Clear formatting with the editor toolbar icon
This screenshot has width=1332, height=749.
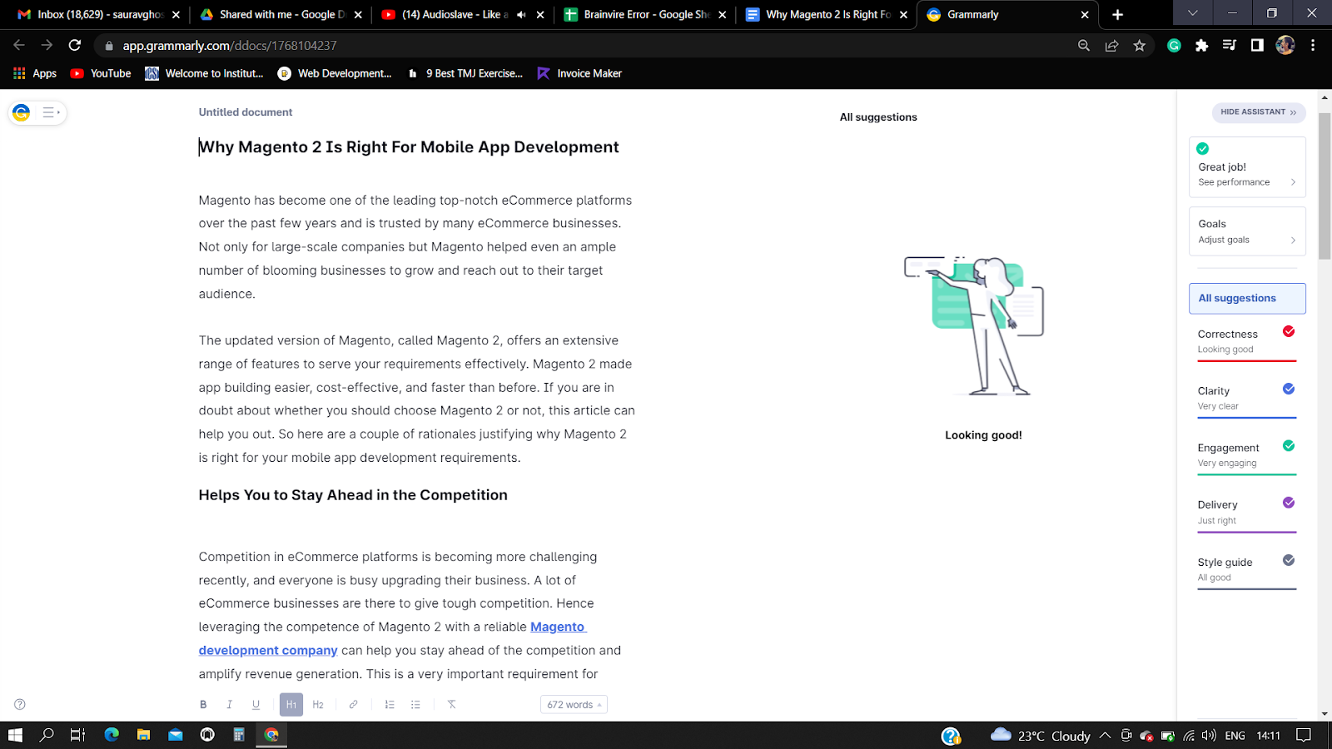[x=452, y=705]
